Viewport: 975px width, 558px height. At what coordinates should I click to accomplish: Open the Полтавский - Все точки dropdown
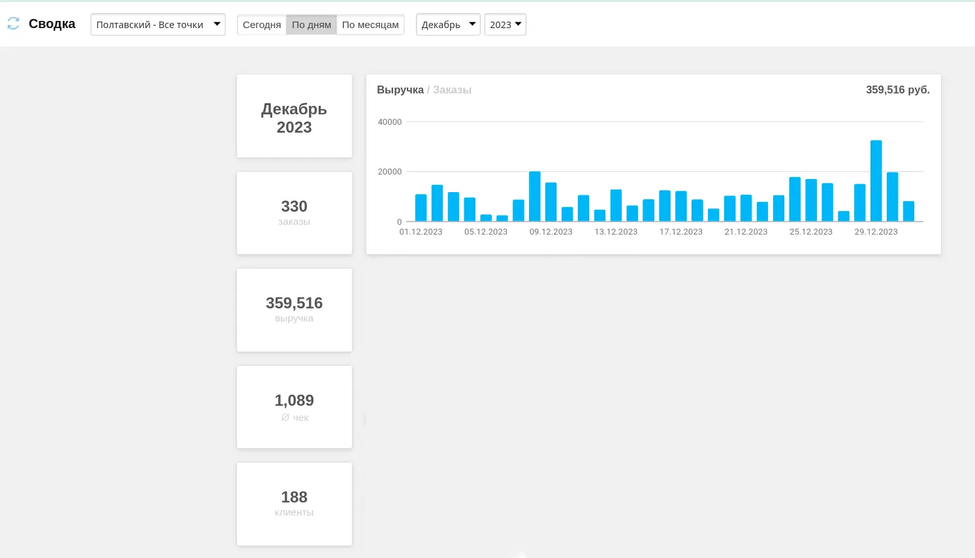(x=158, y=25)
